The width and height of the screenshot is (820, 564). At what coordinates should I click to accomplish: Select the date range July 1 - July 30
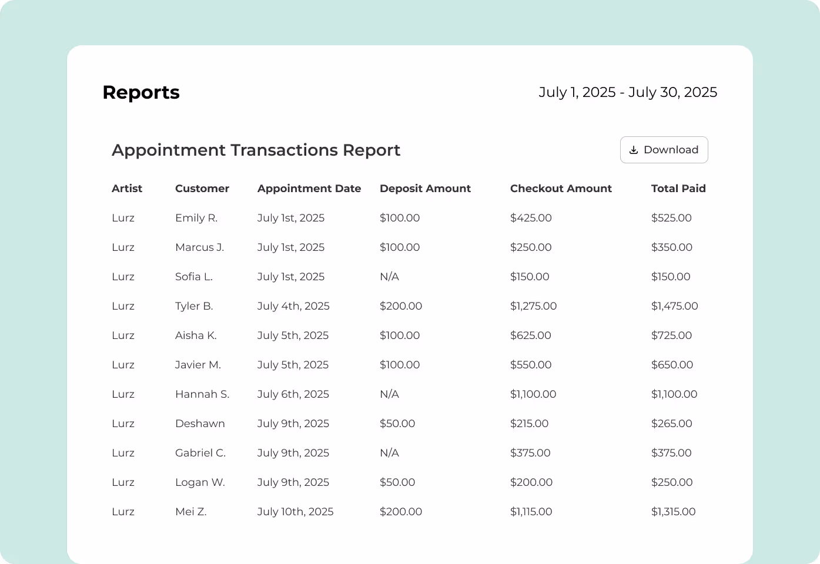point(628,92)
